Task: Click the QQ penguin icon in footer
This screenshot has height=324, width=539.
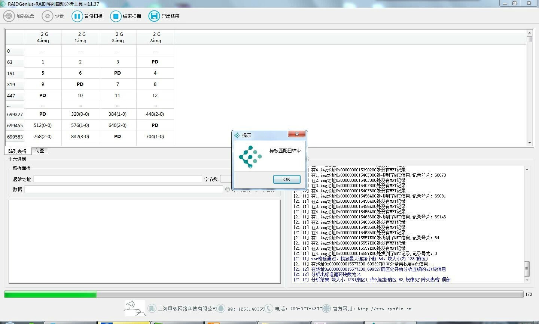Action: pos(221,308)
